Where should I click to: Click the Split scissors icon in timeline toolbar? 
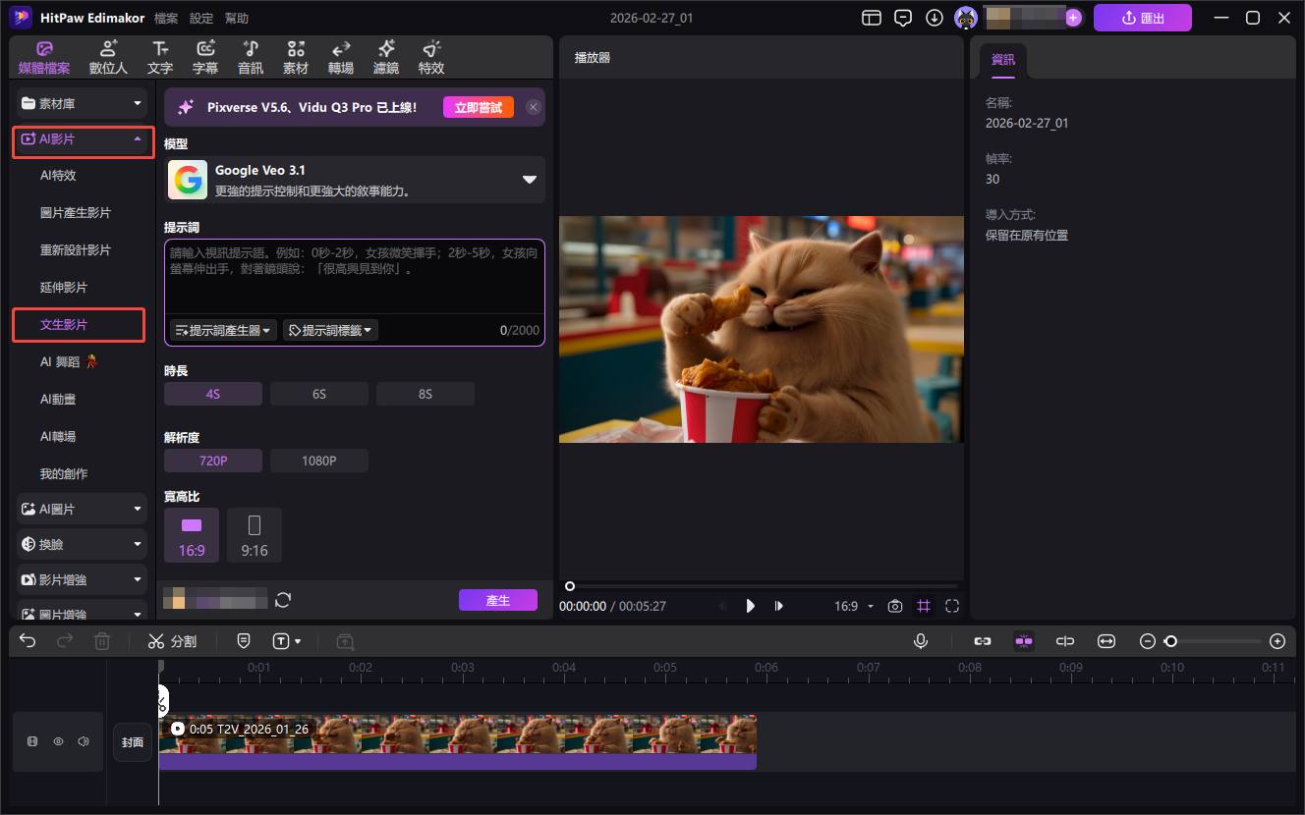[156, 641]
